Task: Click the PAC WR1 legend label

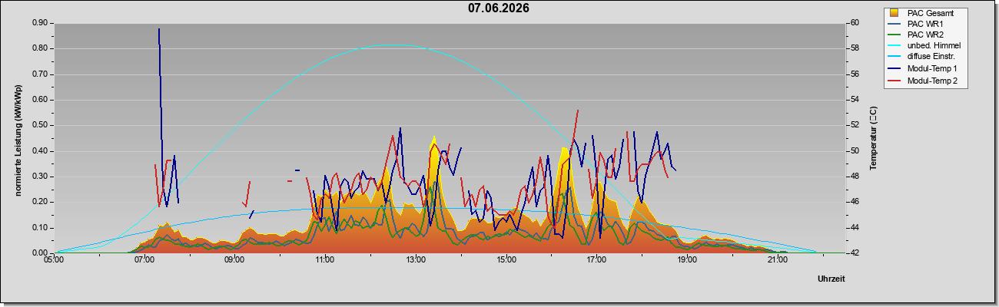Action: coord(925,24)
